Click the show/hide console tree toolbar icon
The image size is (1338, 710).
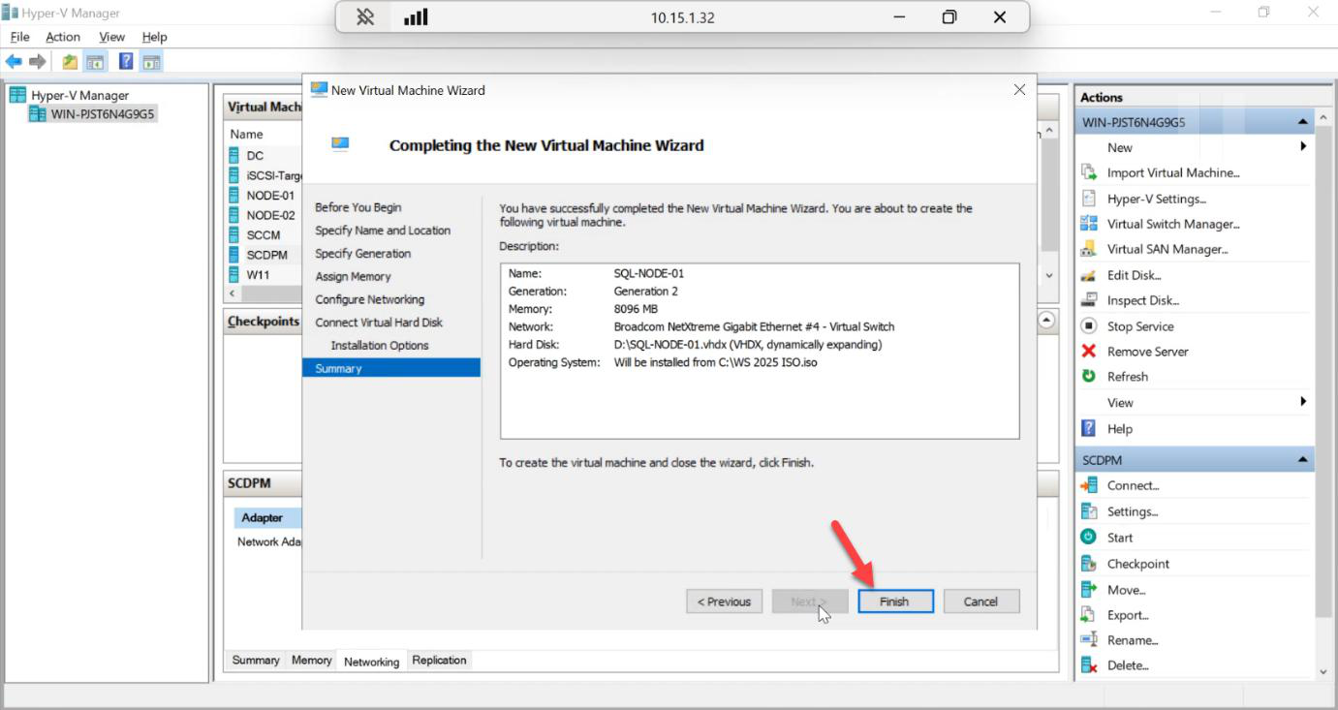[x=95, y=62]
